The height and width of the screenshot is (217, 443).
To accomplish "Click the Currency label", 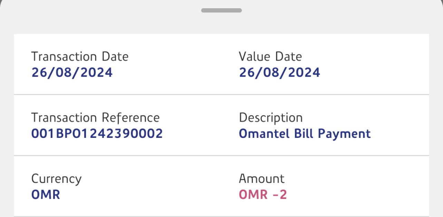I will click(x=56, y=179).
